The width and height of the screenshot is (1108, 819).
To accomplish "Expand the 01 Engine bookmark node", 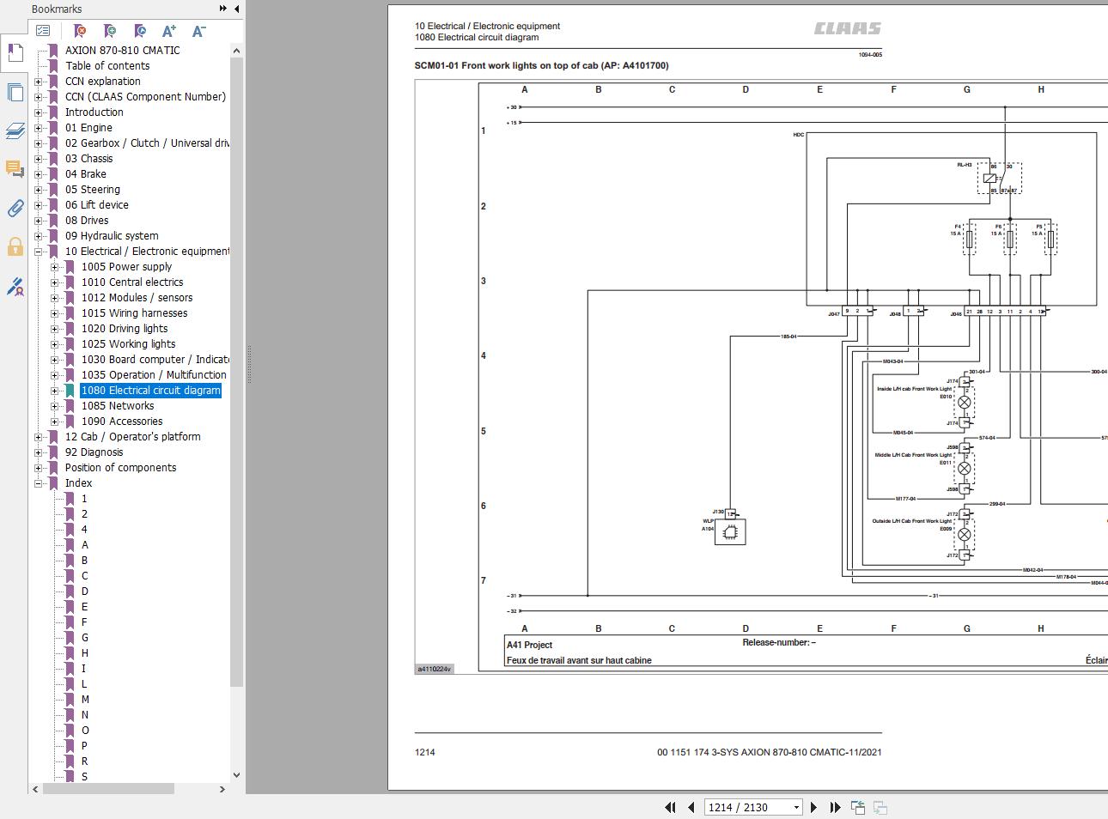I will pyautogui.click(x=39, y=128).
